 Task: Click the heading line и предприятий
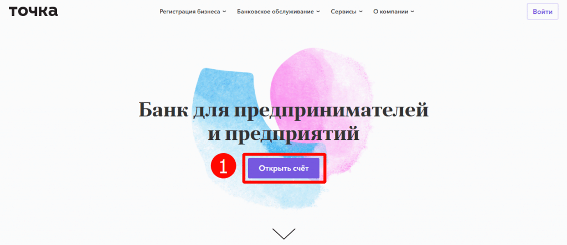283,134
